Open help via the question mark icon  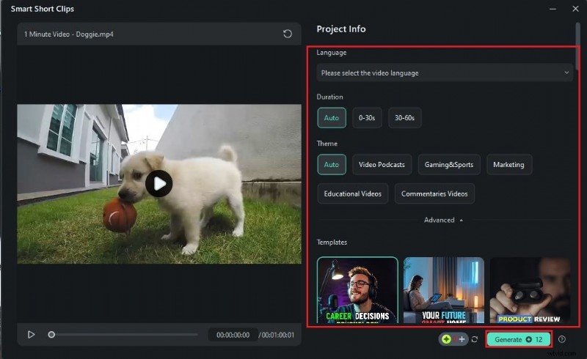pos(562,339)
